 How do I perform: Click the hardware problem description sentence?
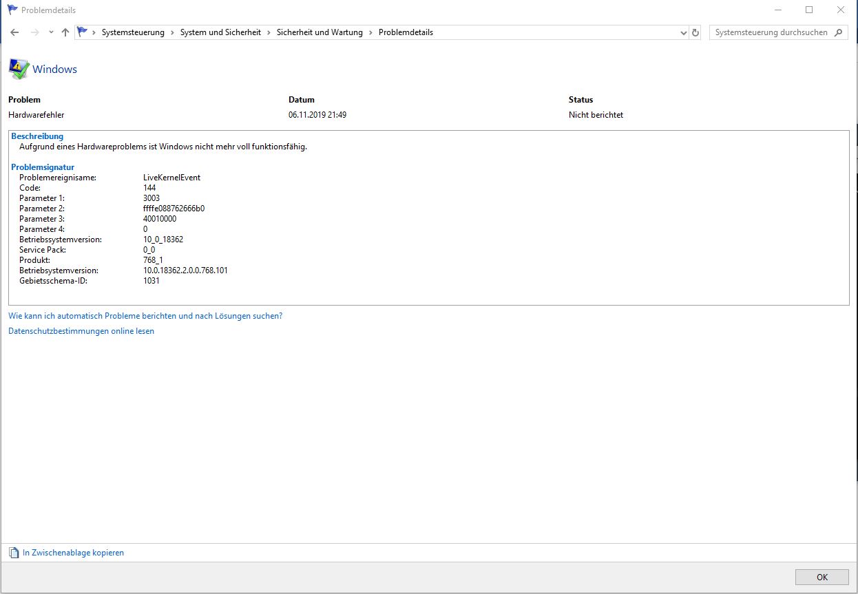pyautogui.click(x=163, y=147)
